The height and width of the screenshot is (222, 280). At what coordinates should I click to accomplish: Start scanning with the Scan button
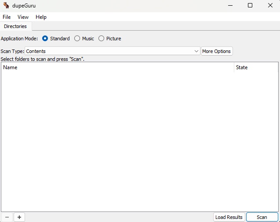pos(262,217)
